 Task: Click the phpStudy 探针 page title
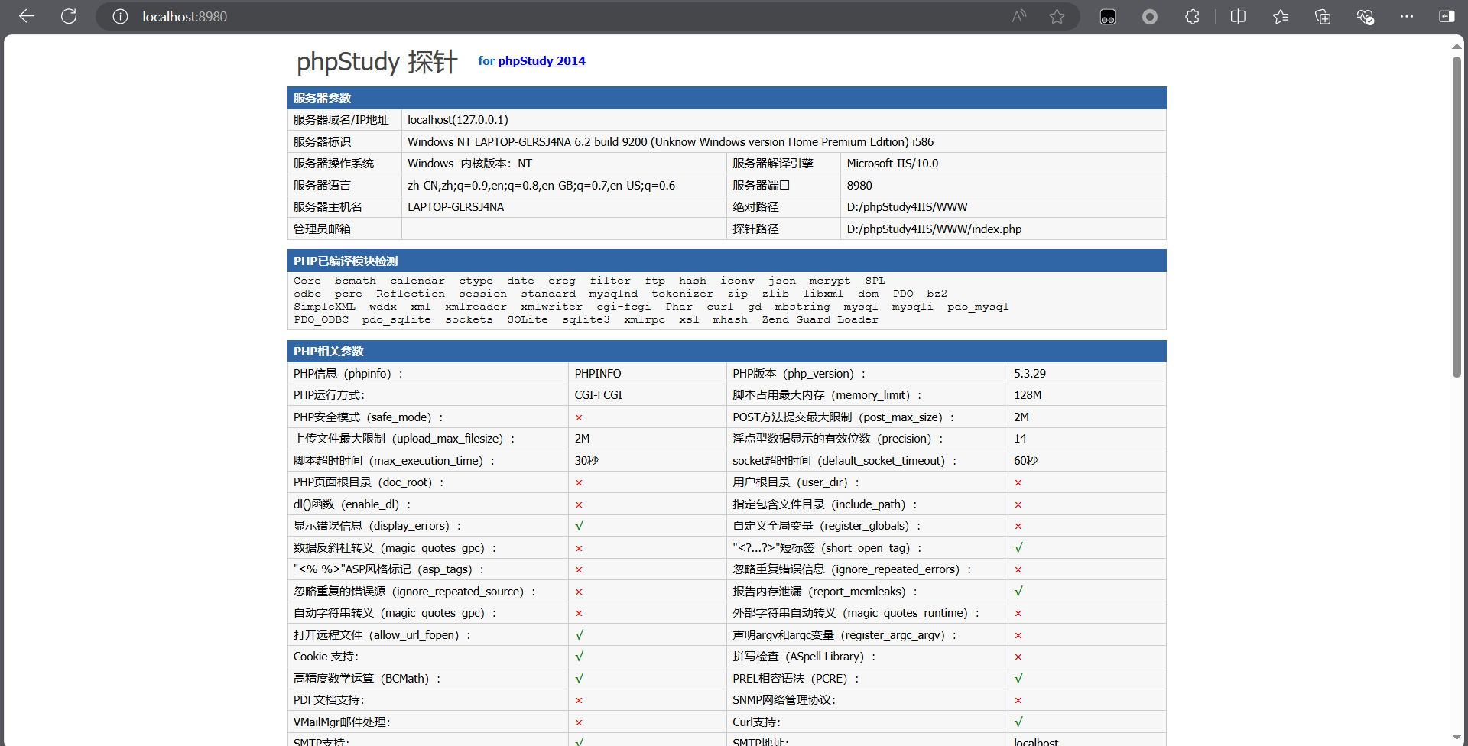point(377,61)
